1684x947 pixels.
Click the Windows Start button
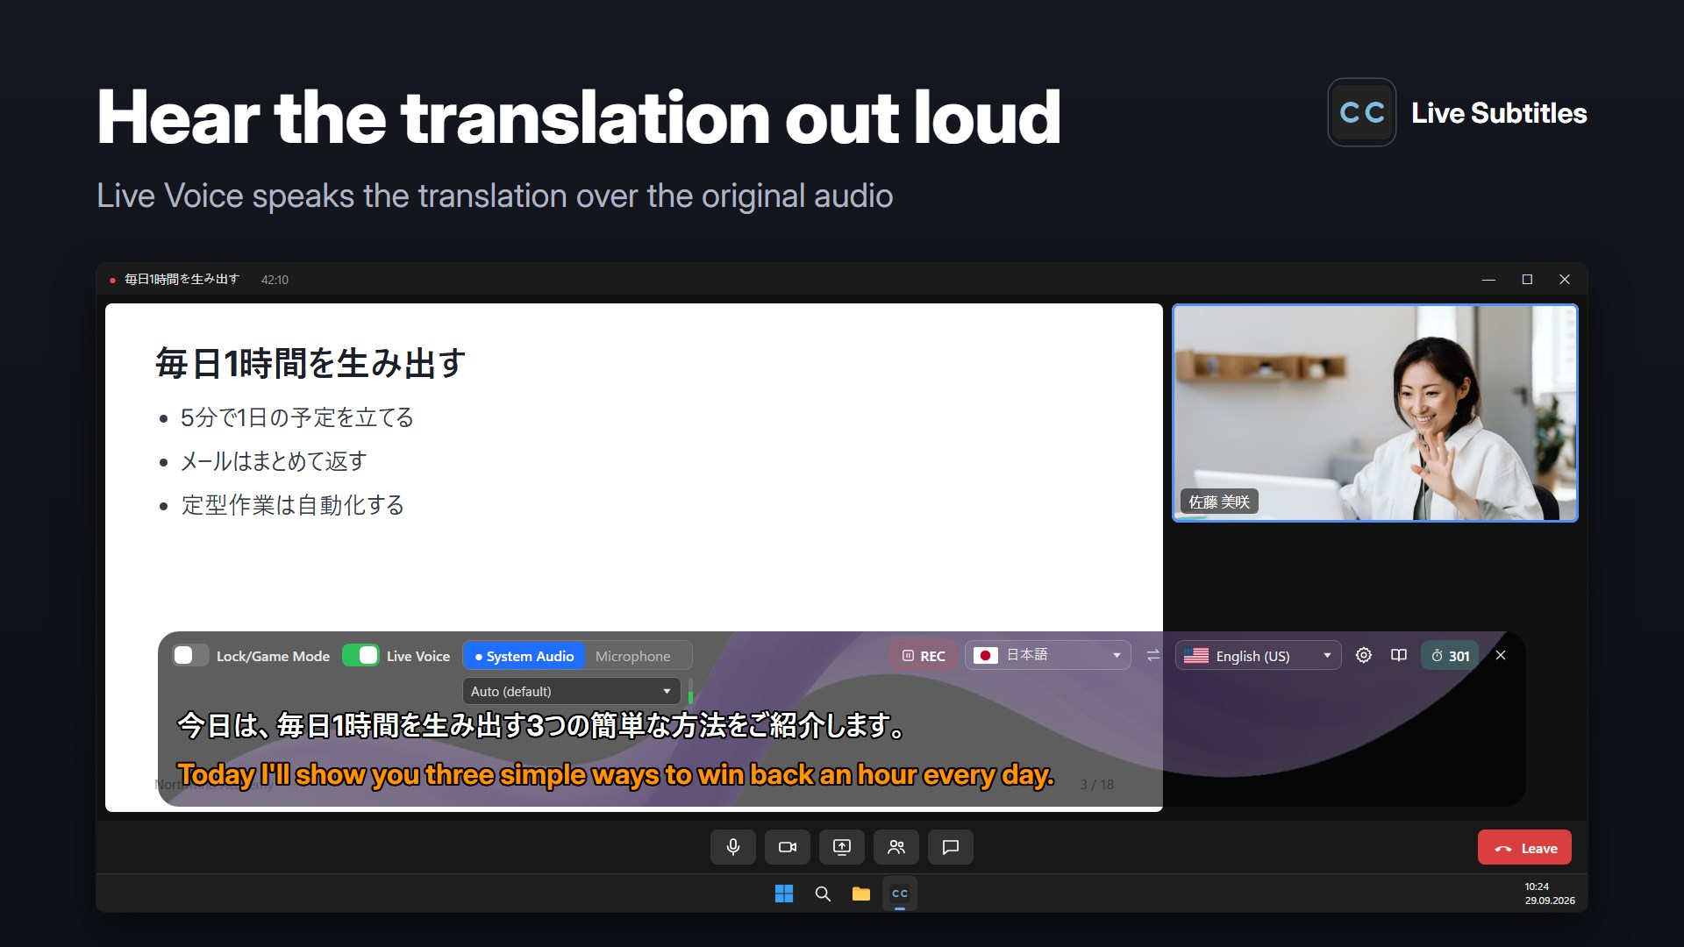click(x=784, y=894)
